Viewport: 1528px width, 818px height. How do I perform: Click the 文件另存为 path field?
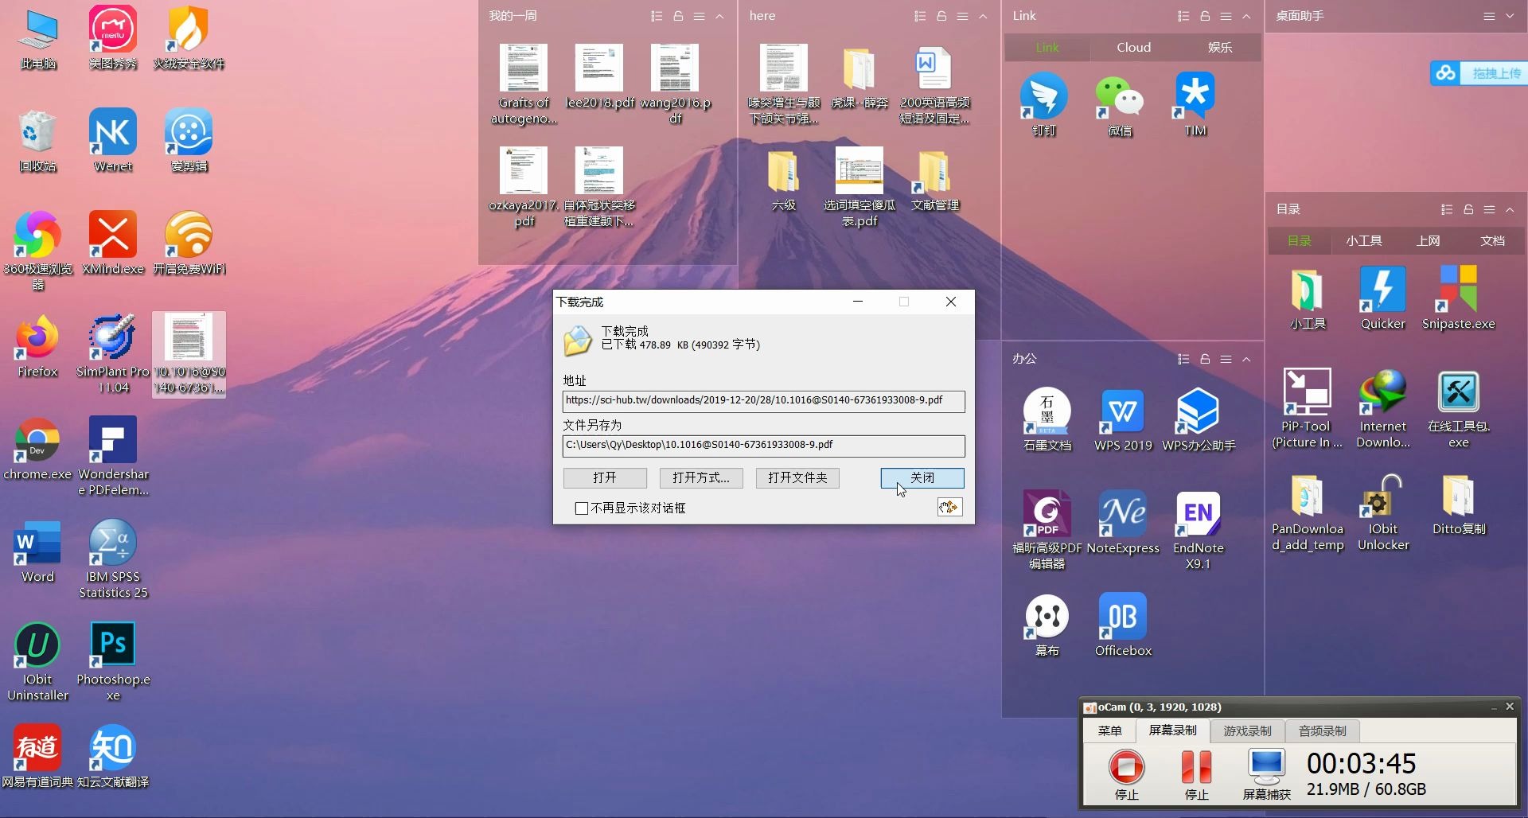(763, 446)
